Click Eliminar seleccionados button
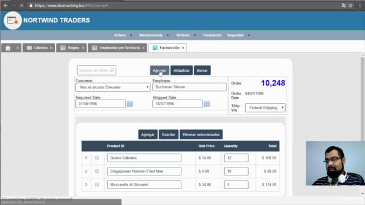This screenshot has width=365, height=205. click(201, 134)
